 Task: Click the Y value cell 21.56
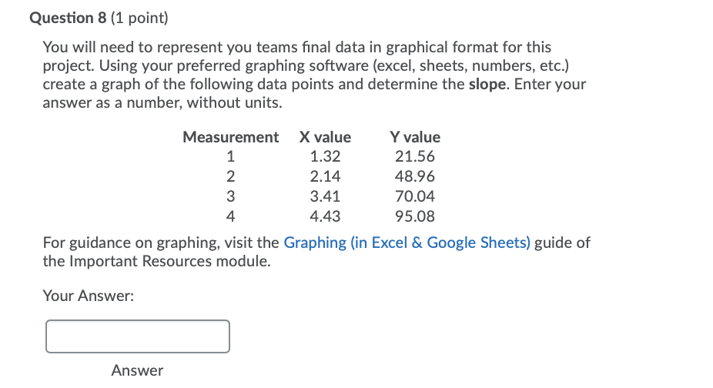(x=415, y=156)
